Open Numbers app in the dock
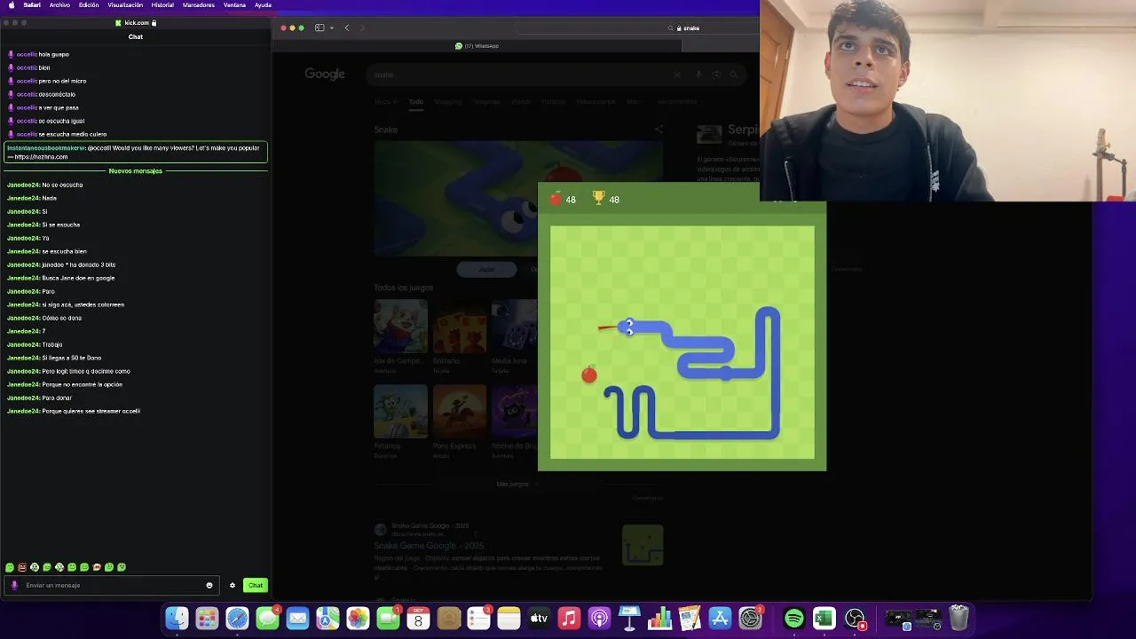The height and width of the screenshot is (639, 1136). pyautogui.click(x=659, y=618)
